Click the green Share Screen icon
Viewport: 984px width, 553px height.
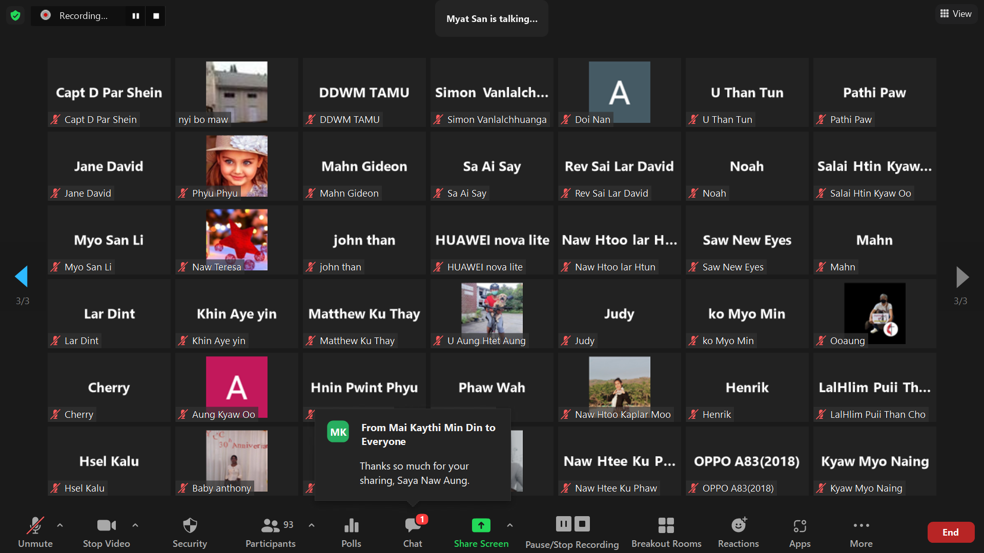click(x=481, y=526)
